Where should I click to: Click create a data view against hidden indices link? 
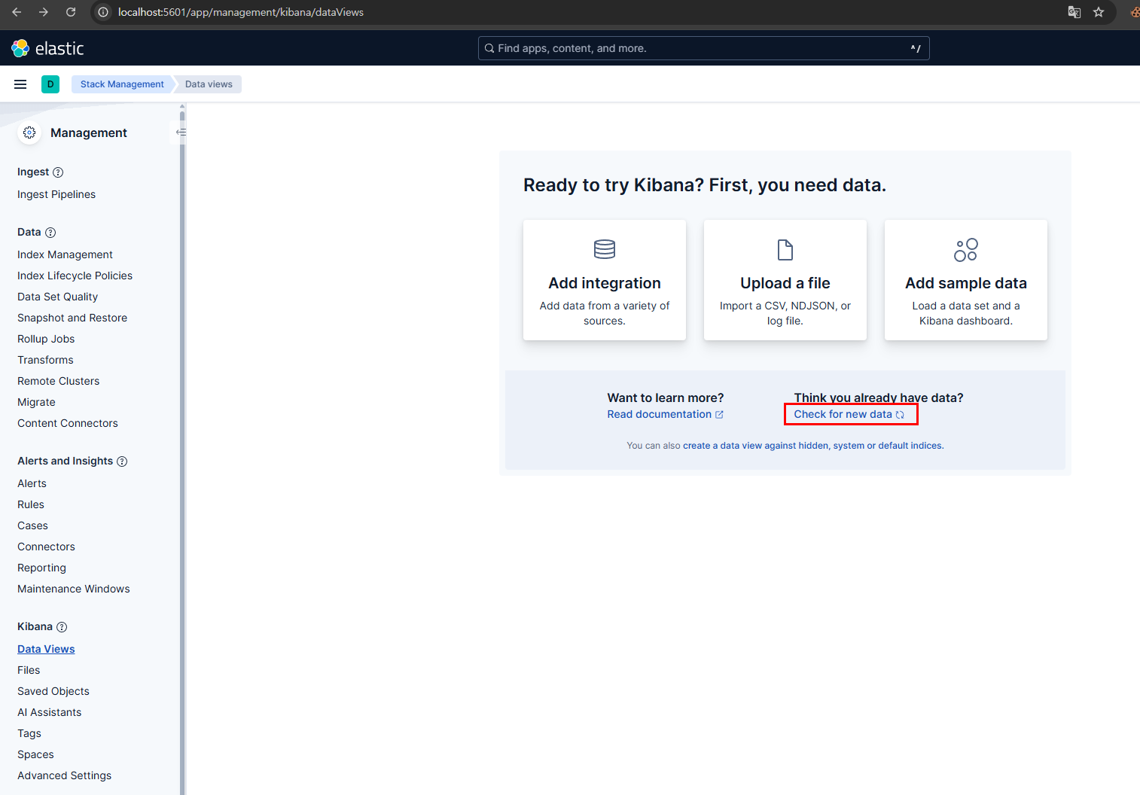click(x=813, y=446)
